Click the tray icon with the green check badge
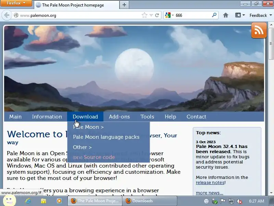Screen dimensions: 274x206 pos(215,201)
